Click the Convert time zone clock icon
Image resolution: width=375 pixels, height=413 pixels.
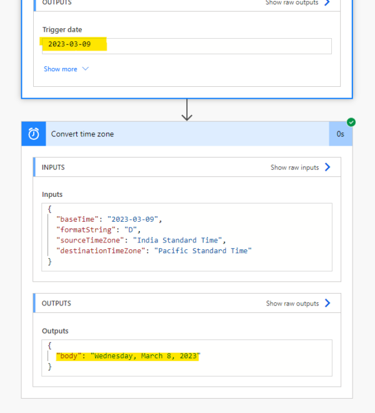(34, 134)
